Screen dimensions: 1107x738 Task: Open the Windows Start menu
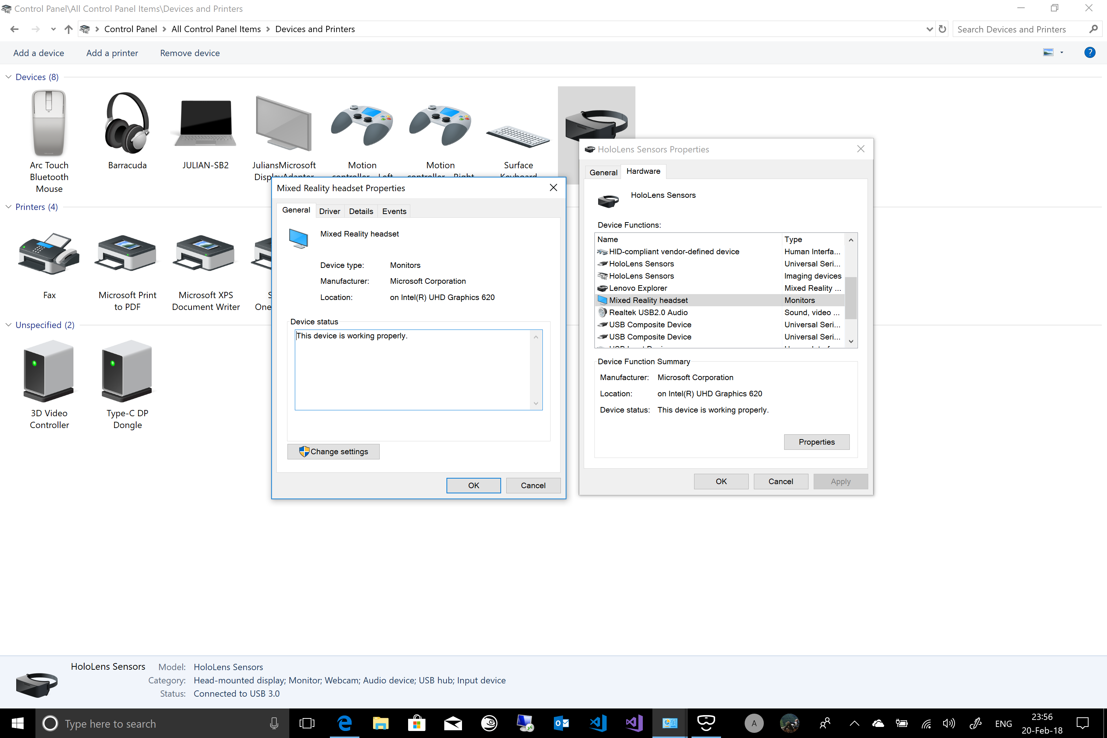point(17,723)
